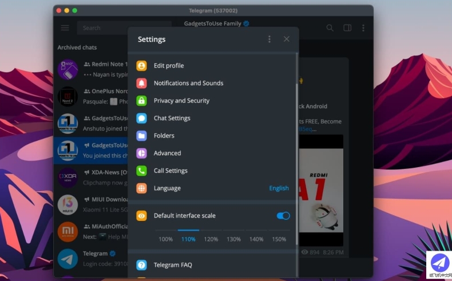The image size is (452, 281).
Task: Open Notifications and Sounds settings
Action: click(188, 83)
